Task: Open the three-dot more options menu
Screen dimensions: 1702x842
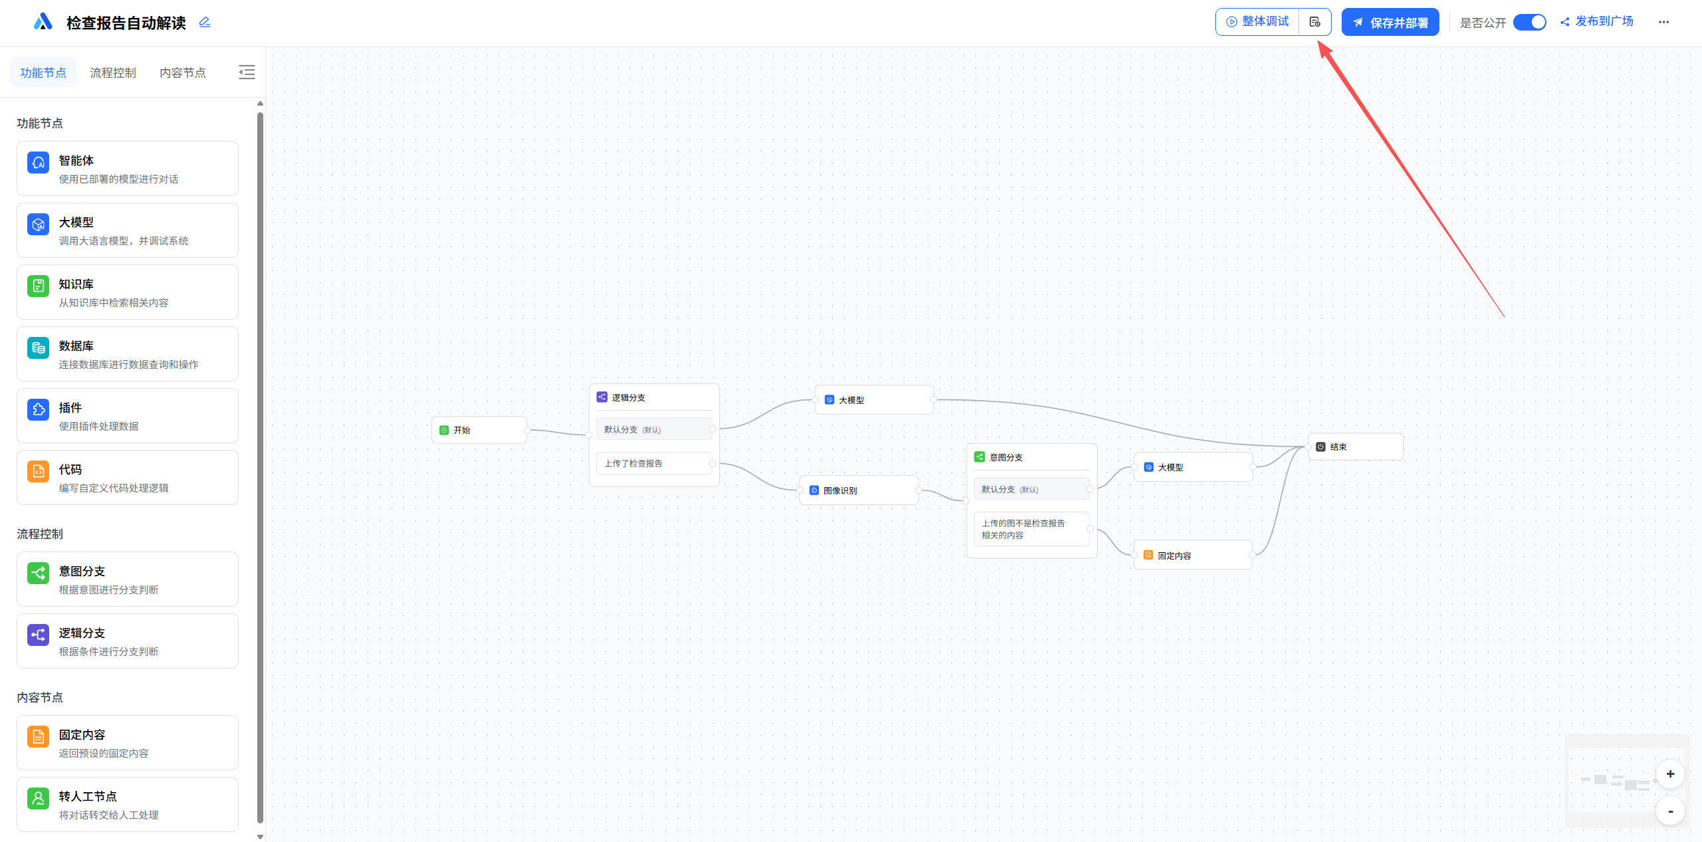Action: point(1663,22)
